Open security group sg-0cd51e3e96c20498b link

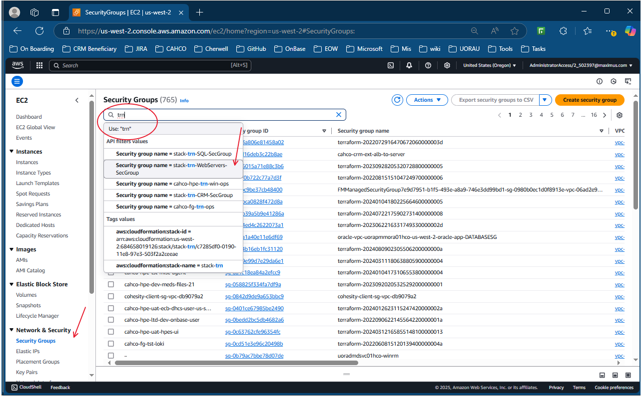point(254,344)
